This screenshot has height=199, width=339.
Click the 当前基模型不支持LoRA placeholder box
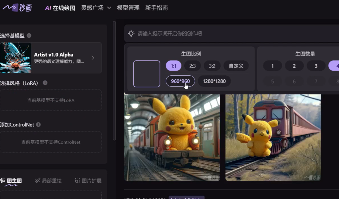click(x=51, y=100)
